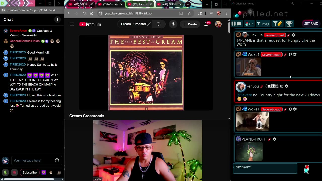Toggle the My@ mentions filter
This screenshot has width=322, height=181.
(263, 24)
